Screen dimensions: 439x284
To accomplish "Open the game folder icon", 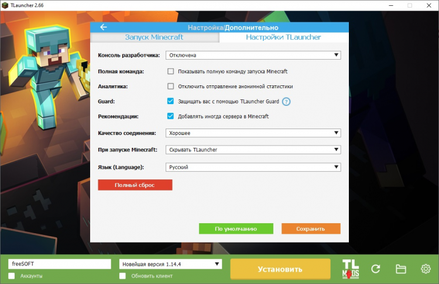I will point(401,269).
